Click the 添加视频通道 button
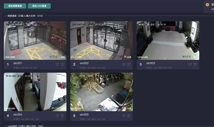 pyautogui.click(x=15, y=6)
